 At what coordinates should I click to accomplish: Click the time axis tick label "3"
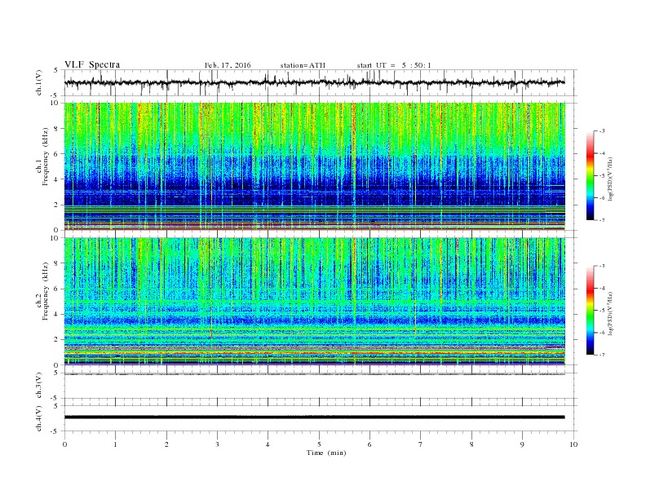click(x=217, y=444)
